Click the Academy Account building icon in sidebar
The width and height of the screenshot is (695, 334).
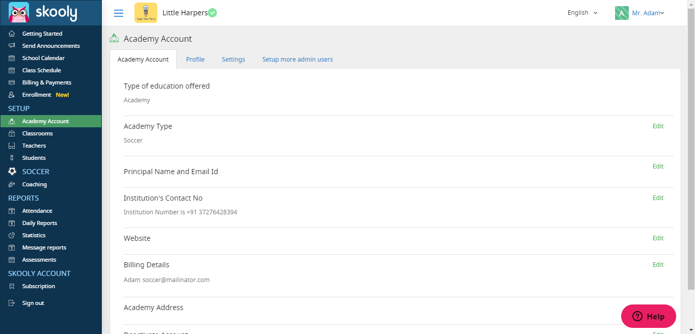12,121
